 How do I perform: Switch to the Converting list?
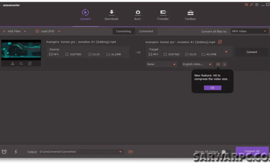click(x=124, y=31)
